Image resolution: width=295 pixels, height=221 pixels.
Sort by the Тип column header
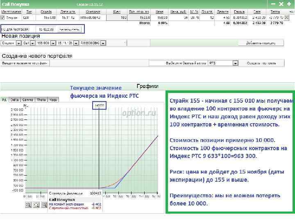click(29, 11)
